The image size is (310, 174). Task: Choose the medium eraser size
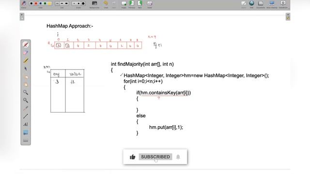click(x=78, y=3)
